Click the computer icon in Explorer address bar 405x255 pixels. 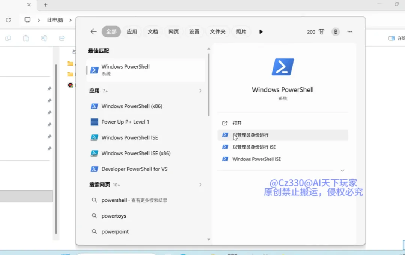(x=27, y=20)
